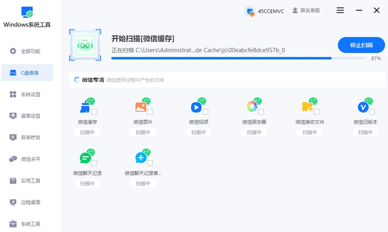Check the 微信旧版本 checkbox
388x232 pixels.
click(x=372, y=112)
